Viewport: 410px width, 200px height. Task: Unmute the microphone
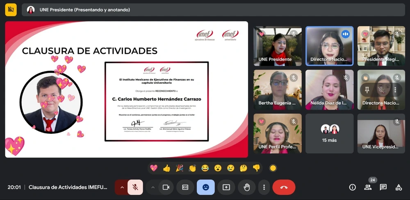click(x=135, y=187)
